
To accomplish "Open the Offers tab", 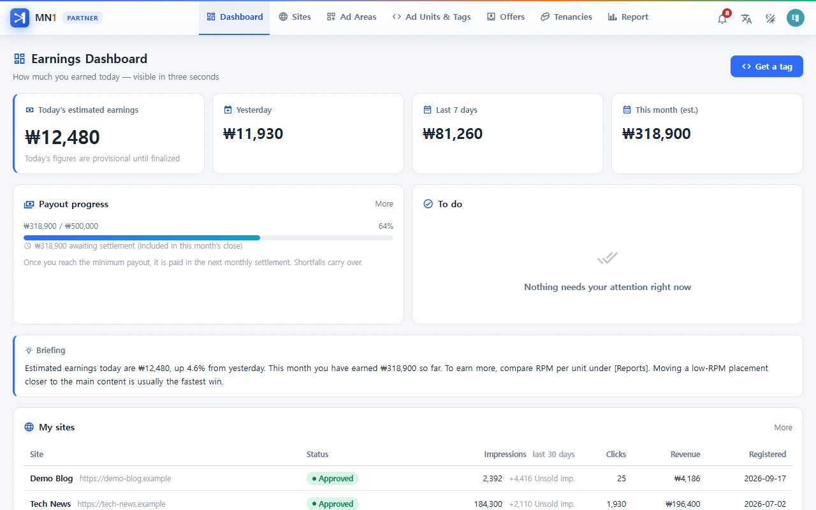I will coord(506,17).
